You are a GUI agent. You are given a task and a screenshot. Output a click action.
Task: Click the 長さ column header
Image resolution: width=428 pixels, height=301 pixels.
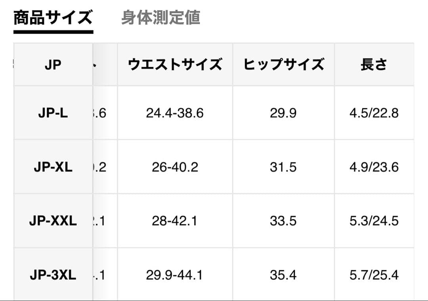(x=374, y=65)
